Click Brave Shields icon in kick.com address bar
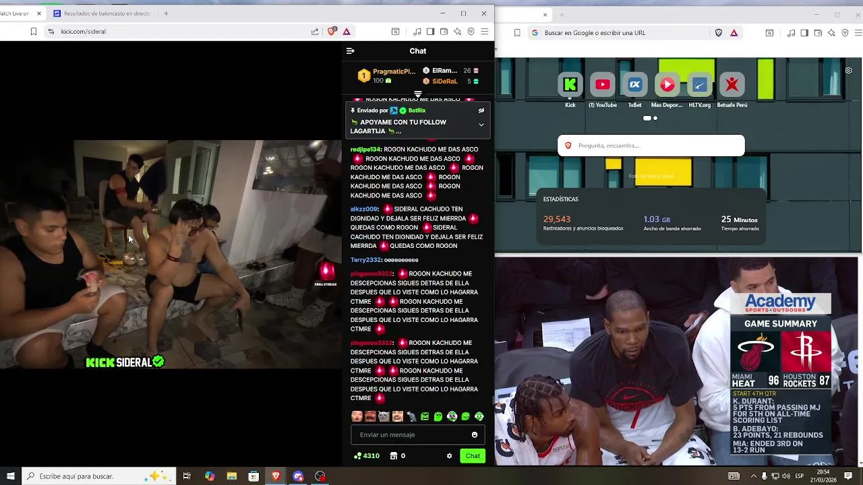863x485 pixels. (x=332, y=32)
